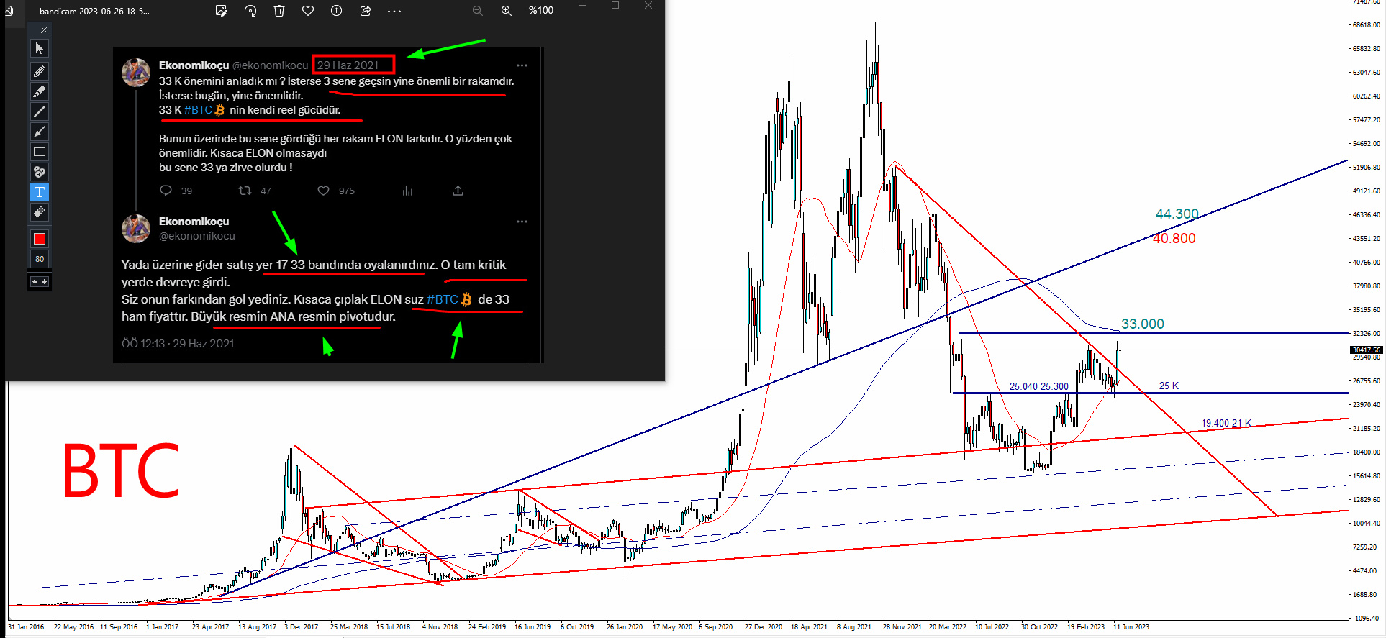Click the 40.800 red label on chart
The image size is (1386, 638).
point(1174,238)
